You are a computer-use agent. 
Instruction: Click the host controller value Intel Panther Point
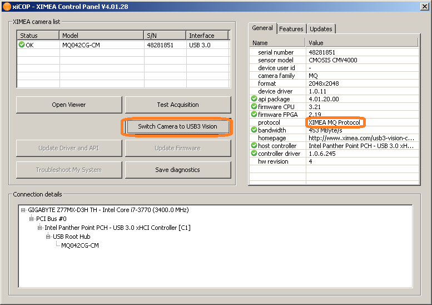point(361,146)
